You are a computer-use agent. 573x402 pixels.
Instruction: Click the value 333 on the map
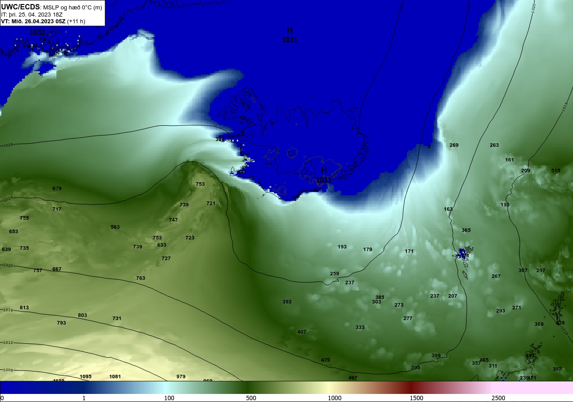pos(360,327)
